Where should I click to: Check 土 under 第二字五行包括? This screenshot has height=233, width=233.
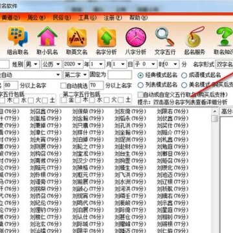(x=120, y=100)
